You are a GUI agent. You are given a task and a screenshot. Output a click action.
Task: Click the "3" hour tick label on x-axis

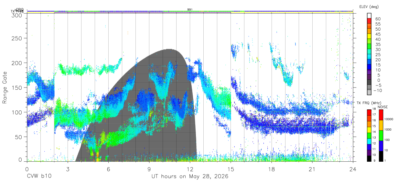point(68,169)
